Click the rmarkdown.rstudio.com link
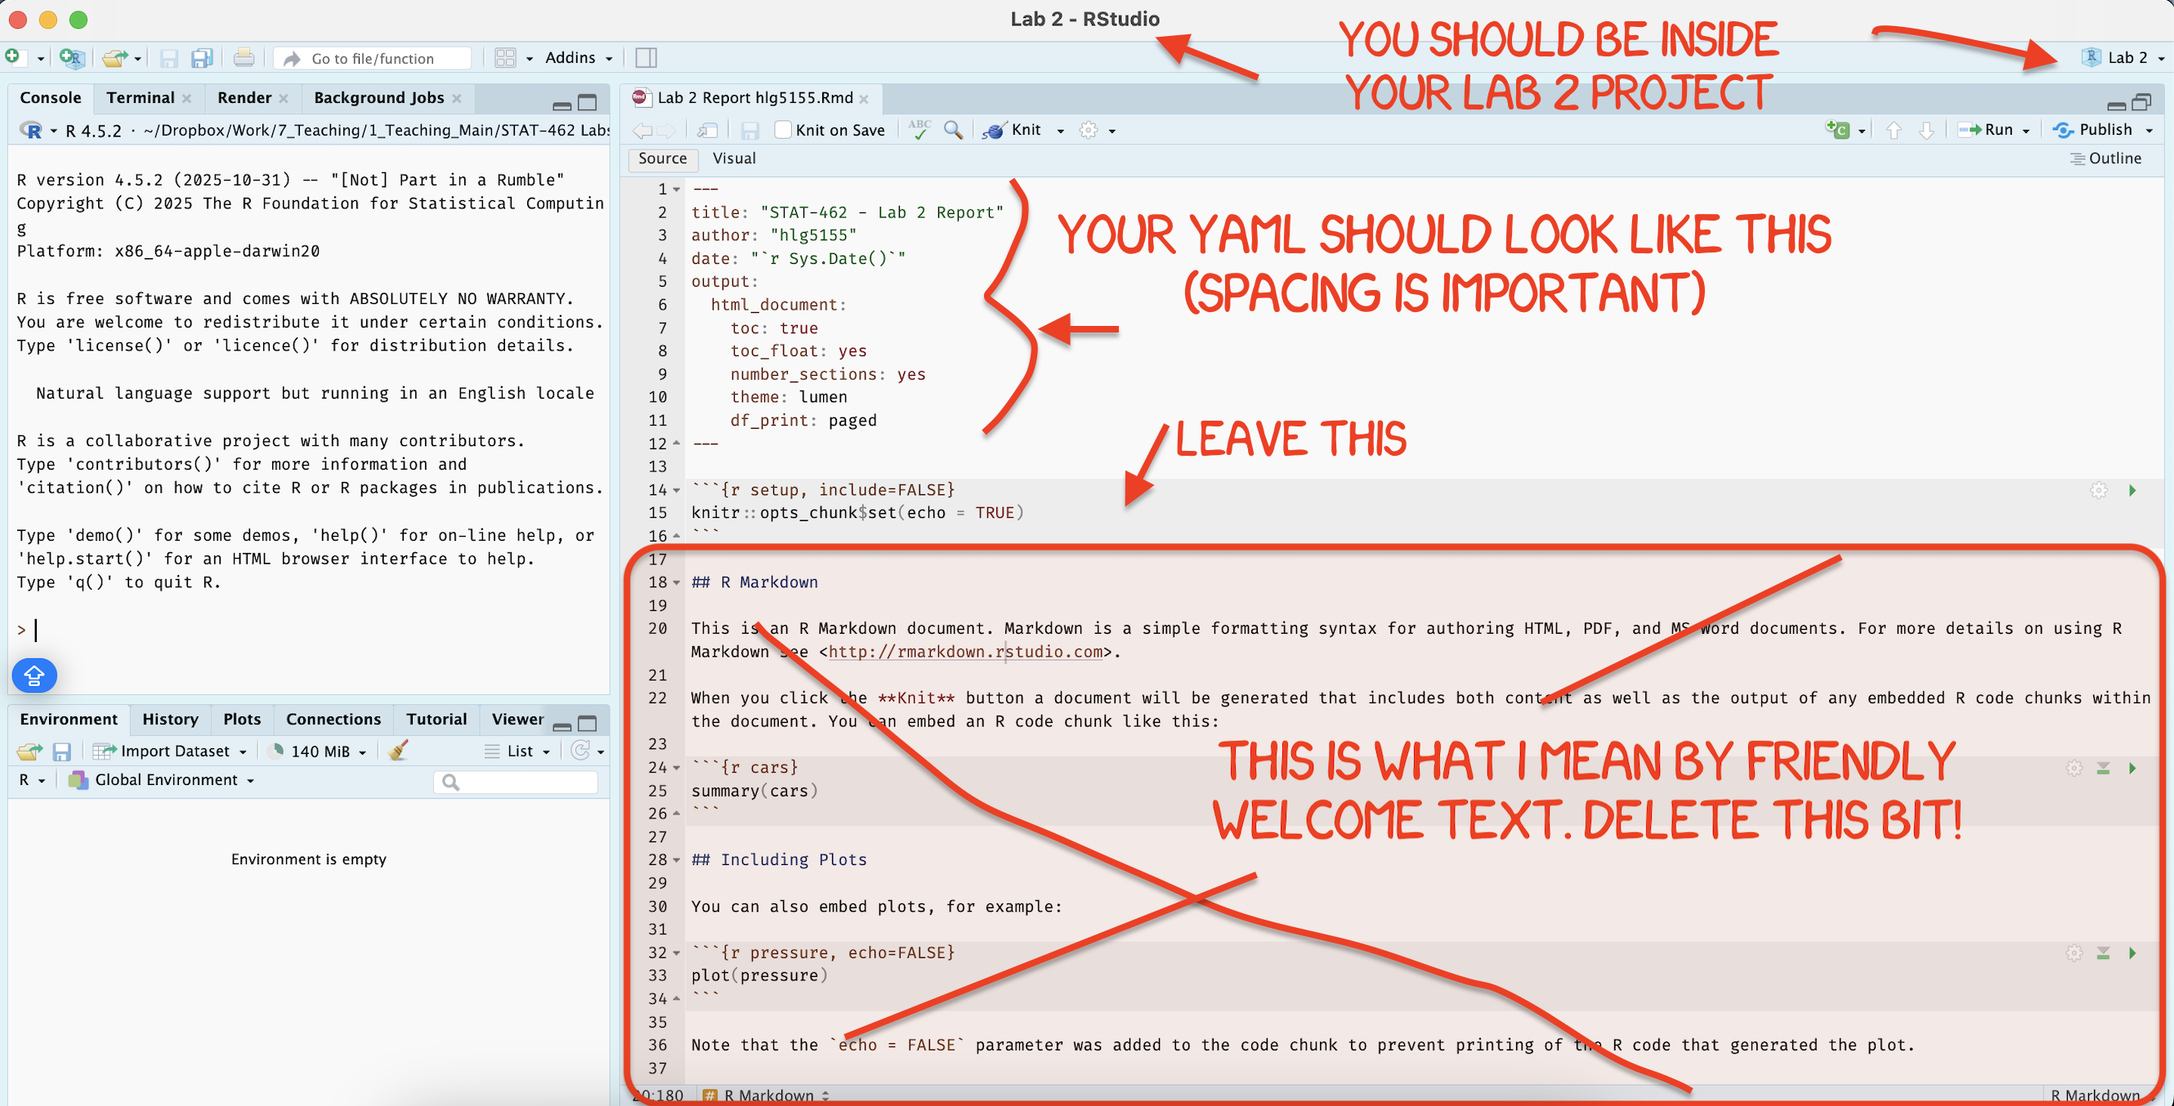This screenshot has width=2174, height=1106. (964, 651)
